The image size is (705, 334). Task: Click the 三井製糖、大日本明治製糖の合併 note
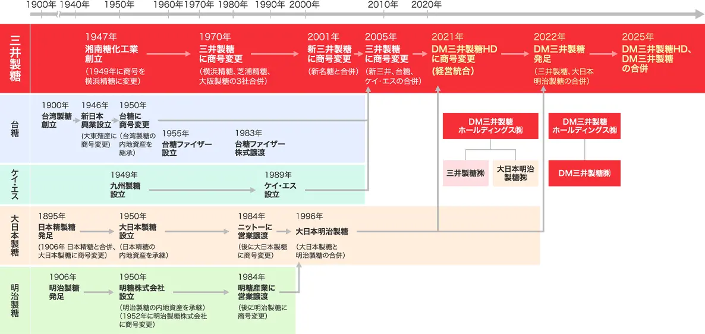564,76
